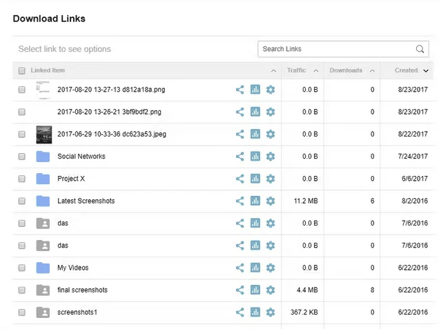The height and width of the screenshot is (329, 441).
Task: Open the Project X folder name
Action: pyautogui.click(x=71, y=179)
